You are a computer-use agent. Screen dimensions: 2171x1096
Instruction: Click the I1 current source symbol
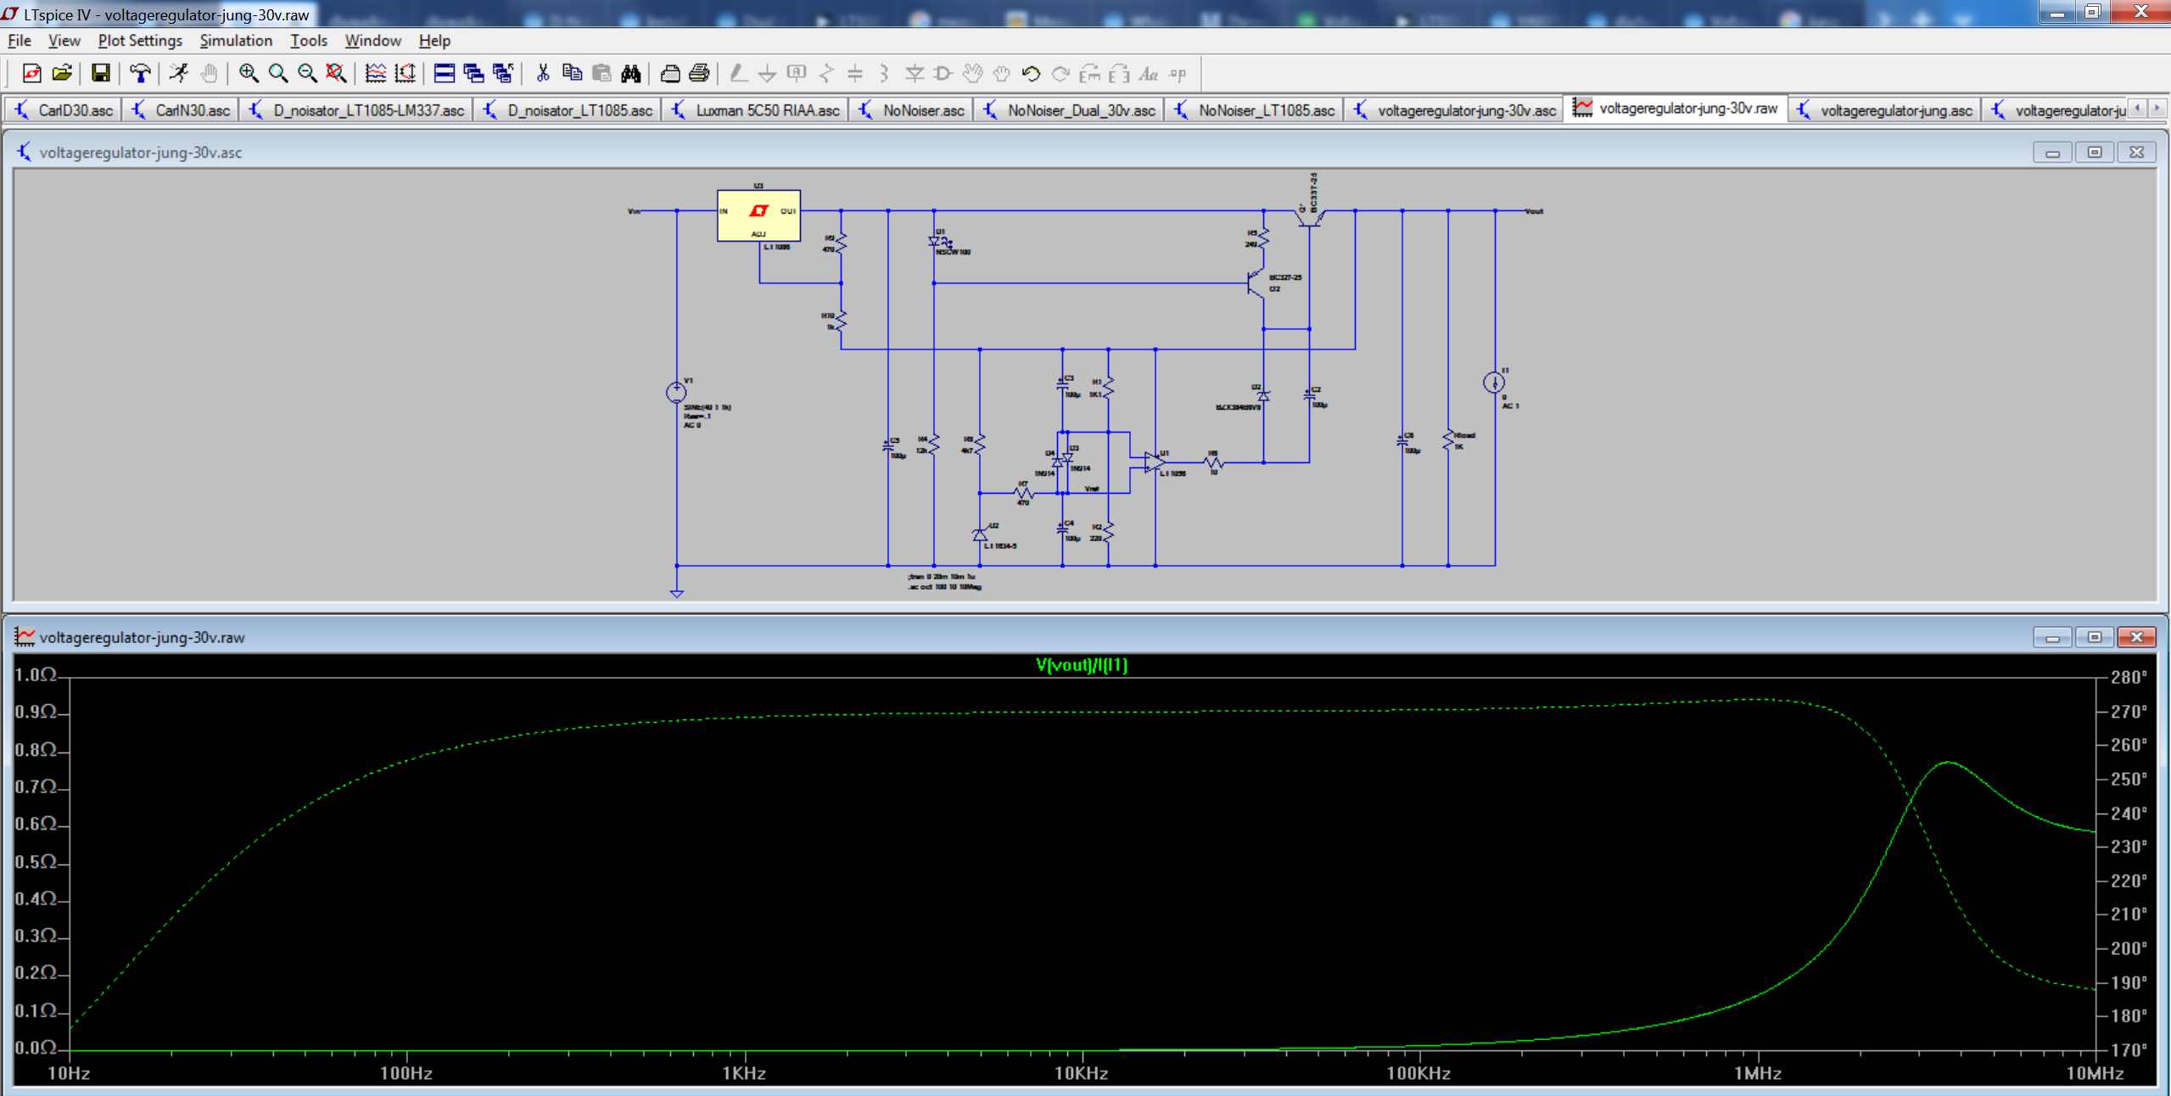click(x=1494, y=383)
